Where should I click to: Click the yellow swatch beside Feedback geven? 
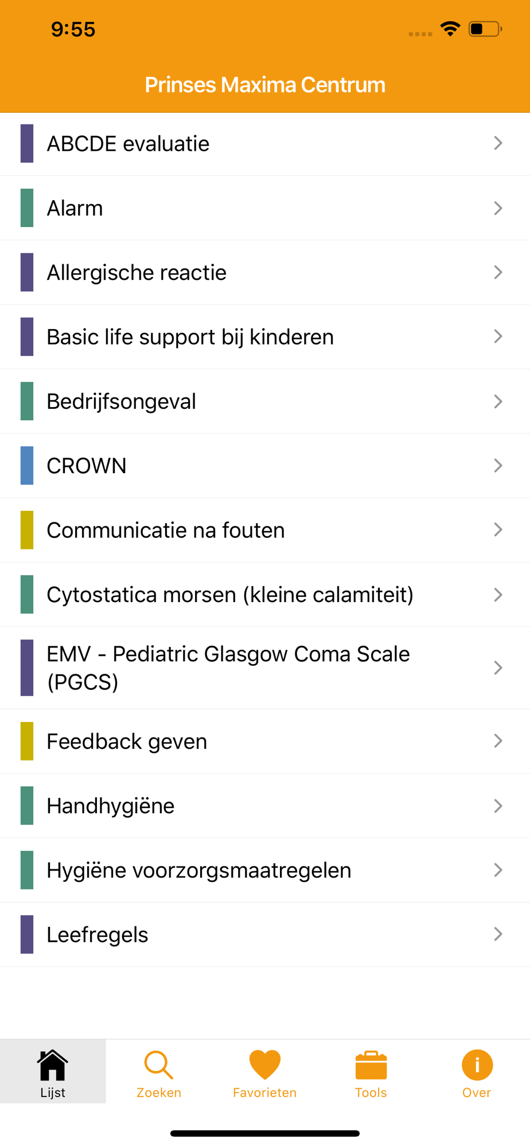[27, 741]
